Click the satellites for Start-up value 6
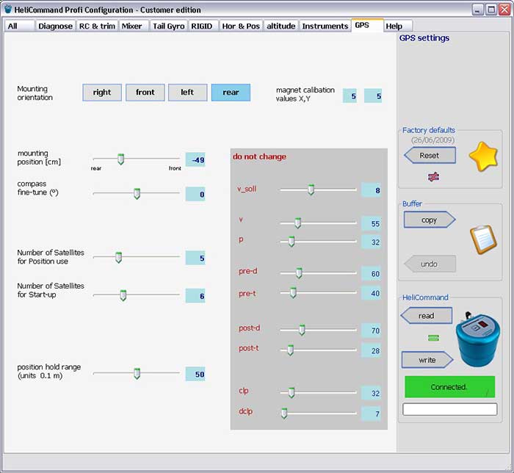The height and width of the screenshot is (473, 514). 195,296
